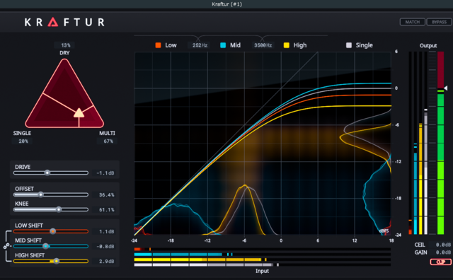The width and height of the screenshot is (453, 280).
Task: Click the BYPASS button
Action: (439, 22)
